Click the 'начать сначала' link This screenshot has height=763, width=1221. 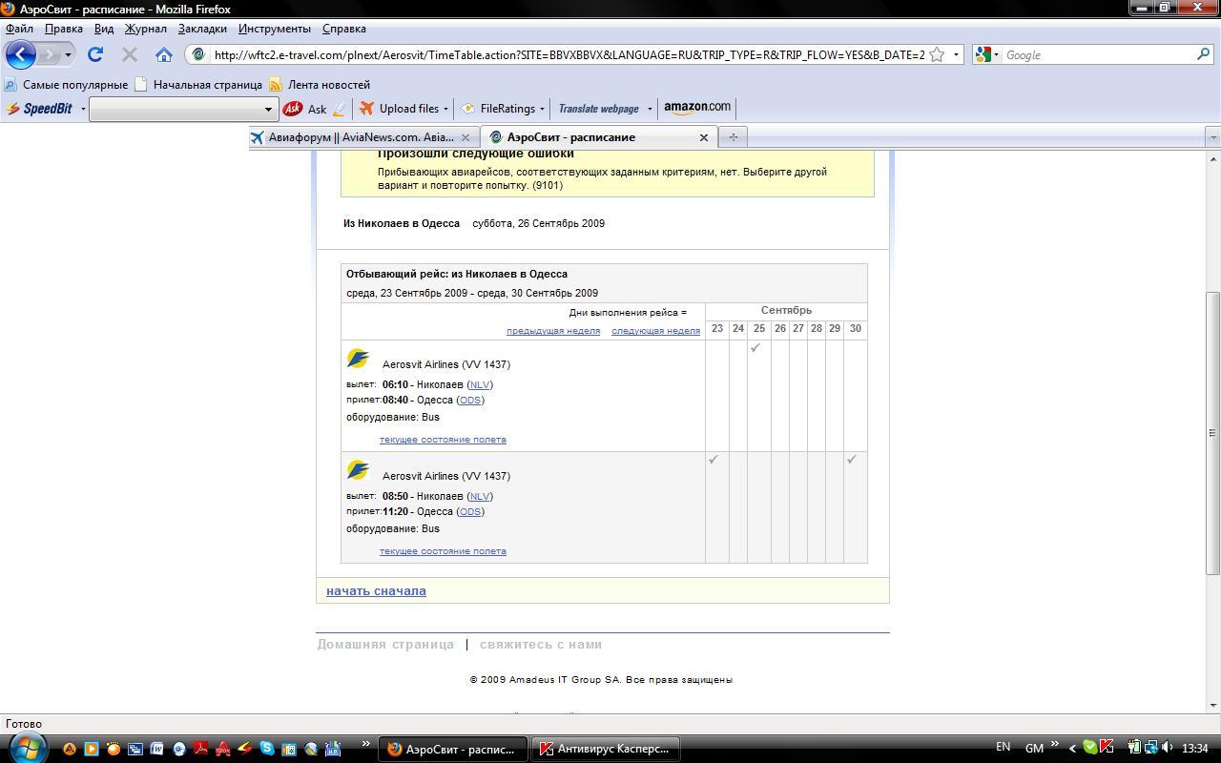pos(376,591)
